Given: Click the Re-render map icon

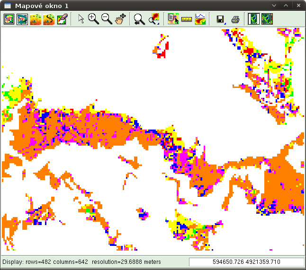Looking at the screenshot, I should tap(22, 19).
